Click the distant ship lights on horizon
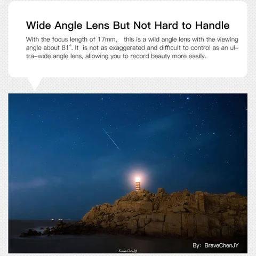The height and width of the screenshot is (256, 256). point(60,220)
